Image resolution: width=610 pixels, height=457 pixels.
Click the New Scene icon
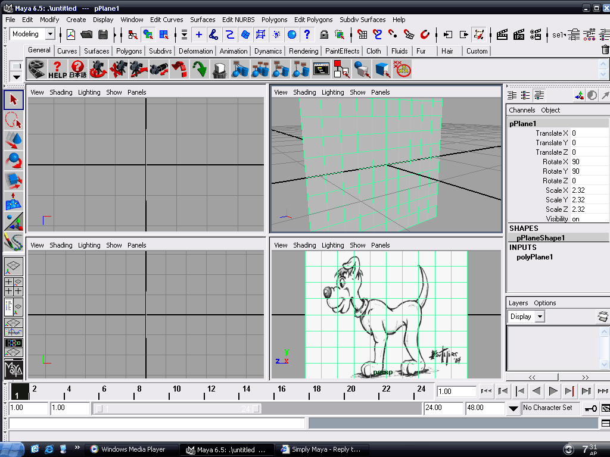(71, 35)
